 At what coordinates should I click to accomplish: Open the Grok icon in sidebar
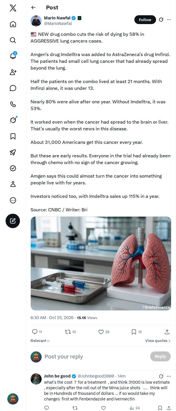(13, 120)
